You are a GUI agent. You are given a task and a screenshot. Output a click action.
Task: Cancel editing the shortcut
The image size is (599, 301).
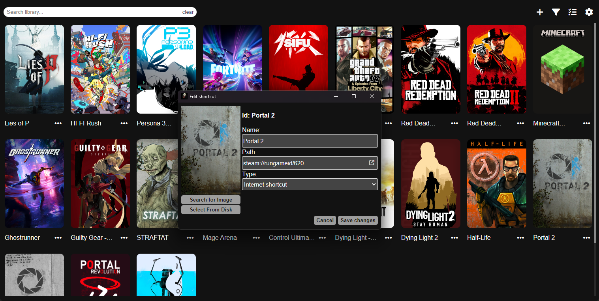(x=325, y=220)
